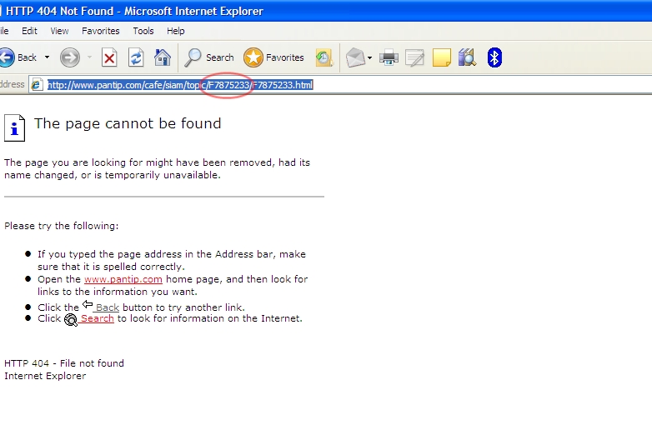Open the Favorites star toolbar button

pos(274,57)
